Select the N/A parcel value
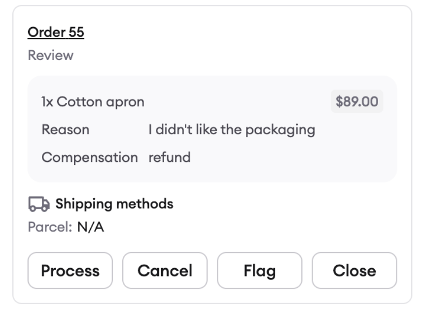The height and width of the screenshot is (312, 424). [90, 227]
